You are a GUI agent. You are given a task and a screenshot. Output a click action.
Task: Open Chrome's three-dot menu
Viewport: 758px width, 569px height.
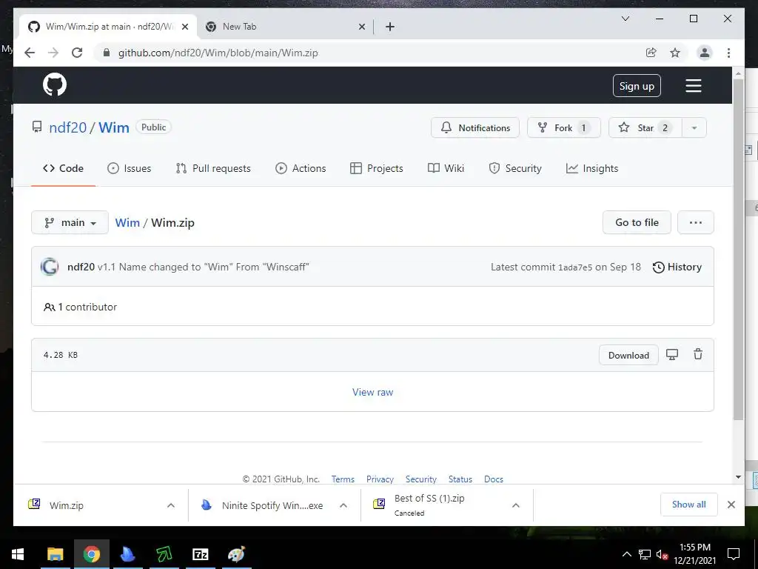coord(728,53)
